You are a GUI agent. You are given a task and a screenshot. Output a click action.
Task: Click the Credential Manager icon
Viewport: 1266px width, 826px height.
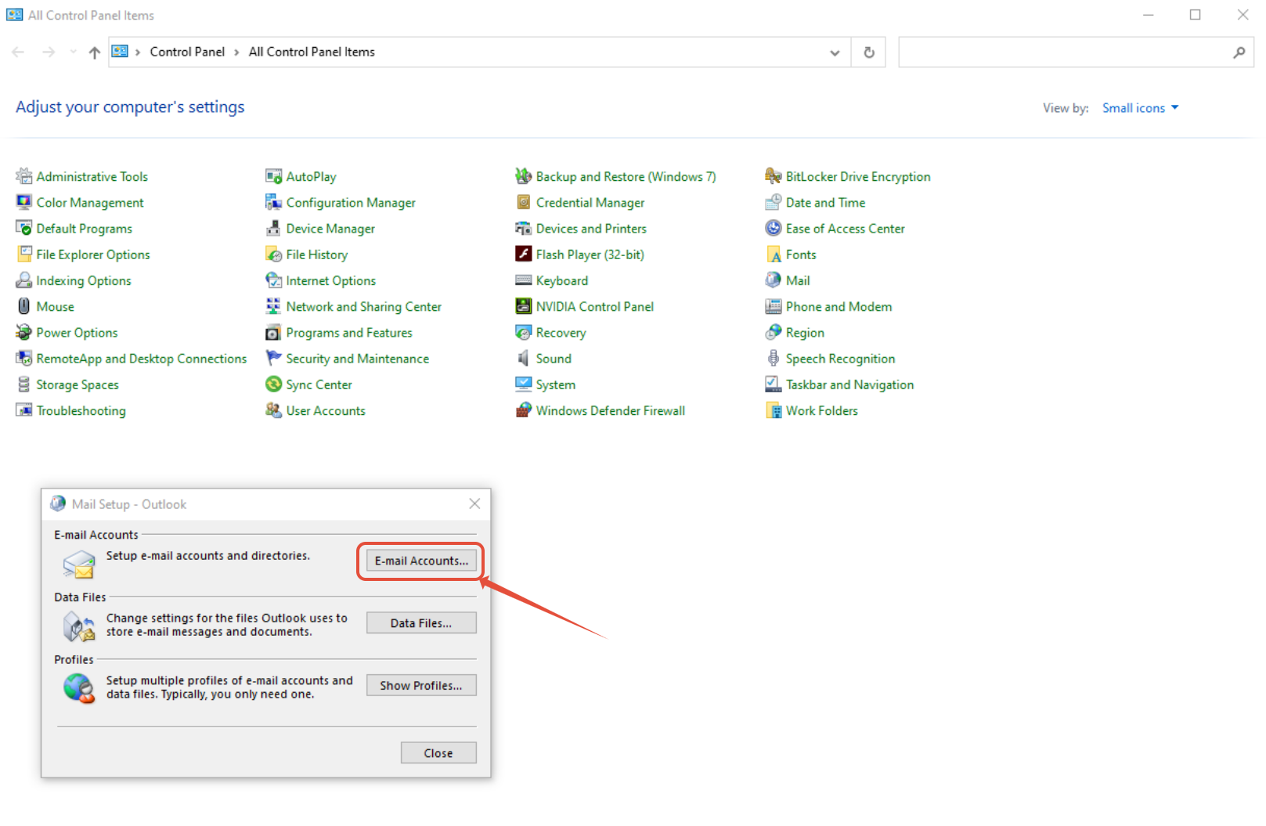(x=524, y=202)
